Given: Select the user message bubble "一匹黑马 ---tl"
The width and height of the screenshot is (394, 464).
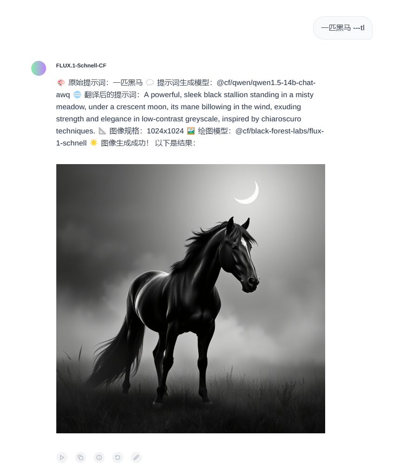Looking at the screenshot, I should pos(342,28).
